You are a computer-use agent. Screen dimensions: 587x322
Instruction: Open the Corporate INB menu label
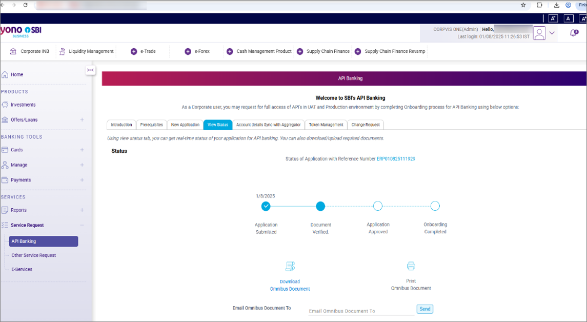35,51
